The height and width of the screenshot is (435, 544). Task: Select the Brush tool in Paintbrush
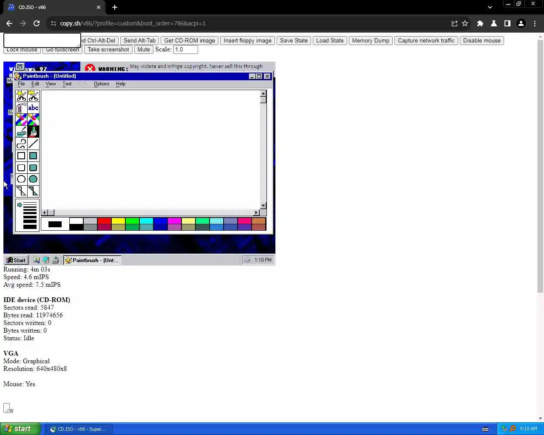(33, 132)
